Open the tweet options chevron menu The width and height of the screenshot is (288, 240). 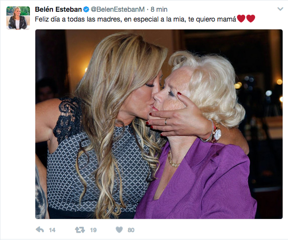[280, 9]
